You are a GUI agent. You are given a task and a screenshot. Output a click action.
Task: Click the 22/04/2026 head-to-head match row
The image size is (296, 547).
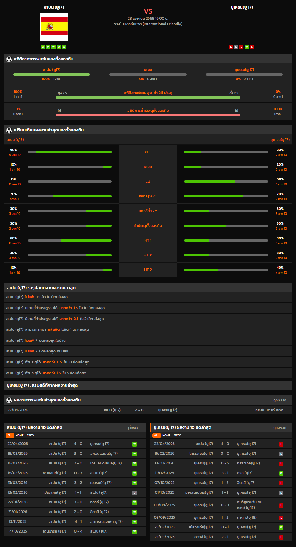point(148,410)
